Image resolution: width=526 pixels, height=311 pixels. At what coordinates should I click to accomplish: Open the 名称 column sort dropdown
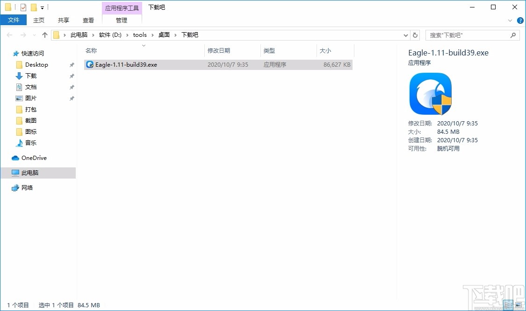click(x=143, y=46)
